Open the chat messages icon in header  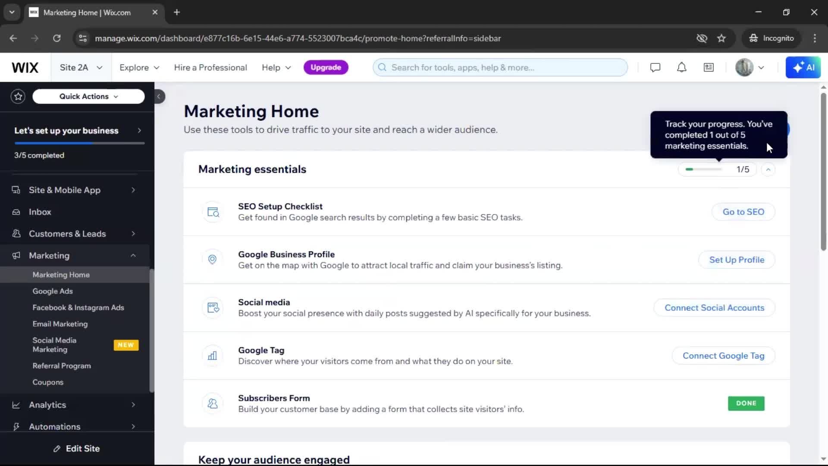(655, 68)
